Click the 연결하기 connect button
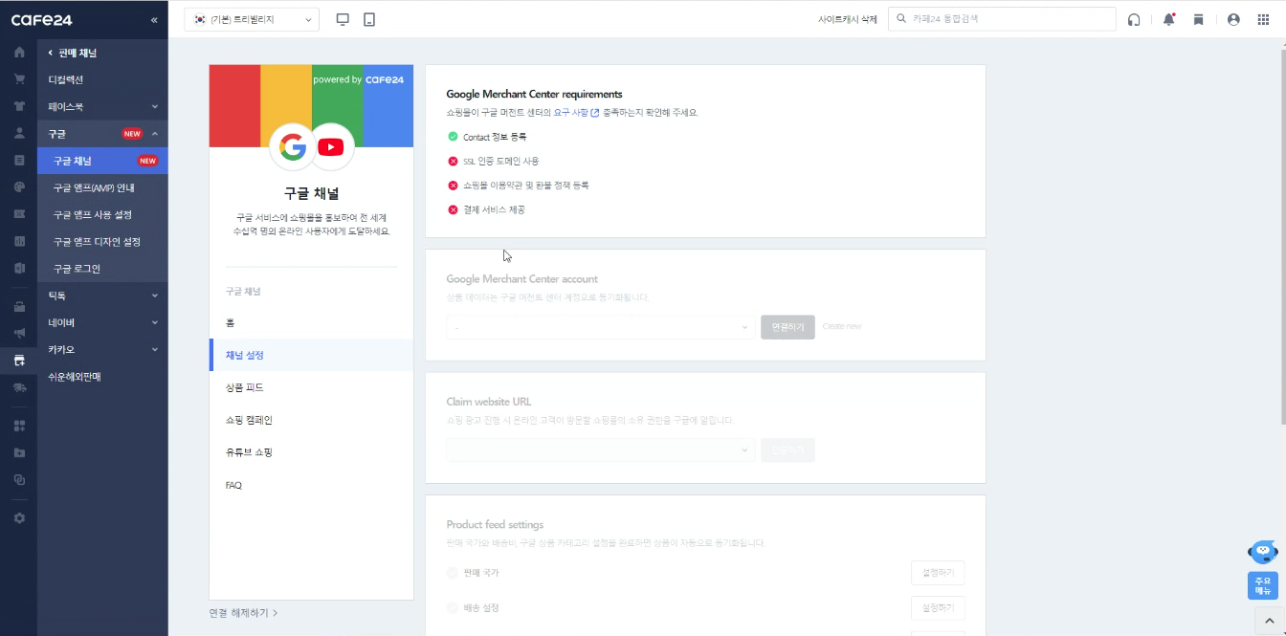 787,327
